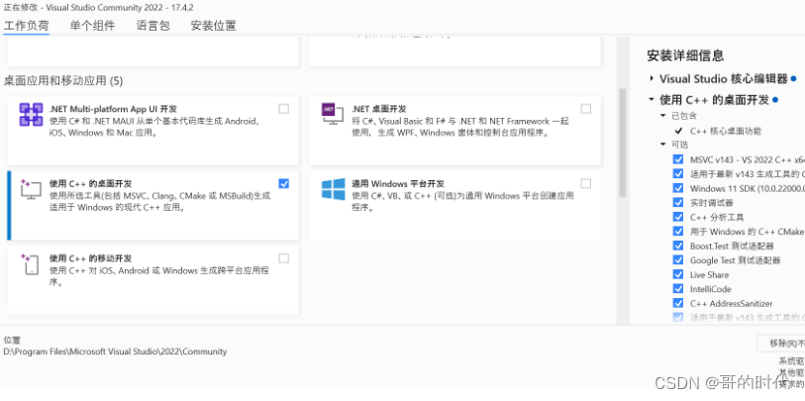Screen dimensions: 805x401
Task: Click the 通用 Windows 平台开发 card title
Action: (398, 183)
